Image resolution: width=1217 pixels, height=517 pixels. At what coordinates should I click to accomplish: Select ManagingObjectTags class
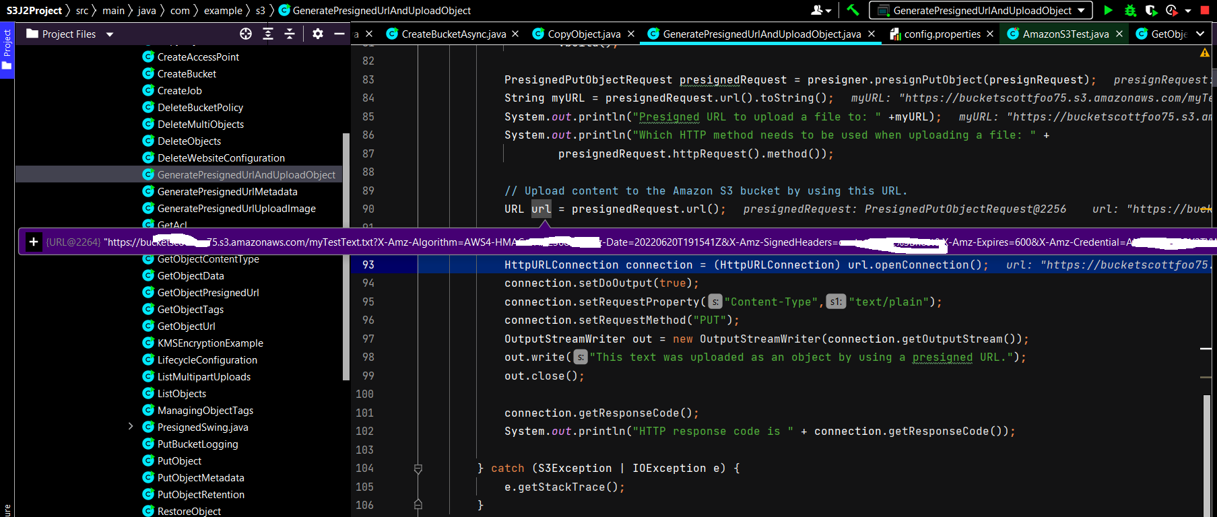coord(205,411)
